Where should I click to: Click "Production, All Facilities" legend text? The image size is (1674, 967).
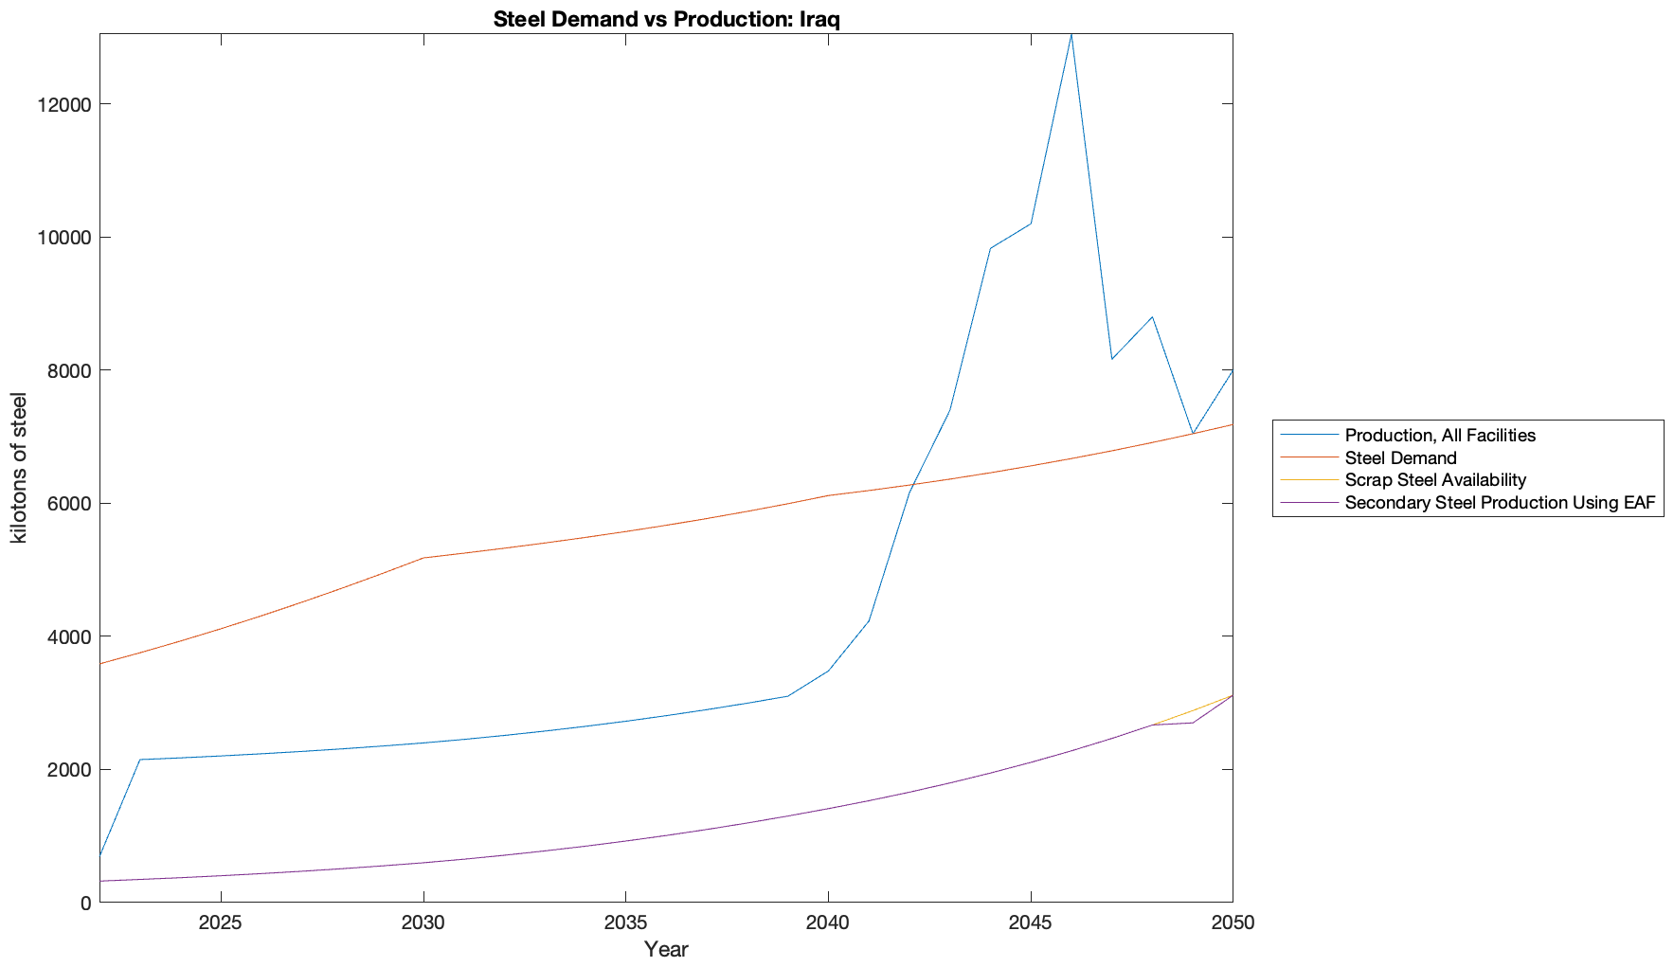point(1439,436)
